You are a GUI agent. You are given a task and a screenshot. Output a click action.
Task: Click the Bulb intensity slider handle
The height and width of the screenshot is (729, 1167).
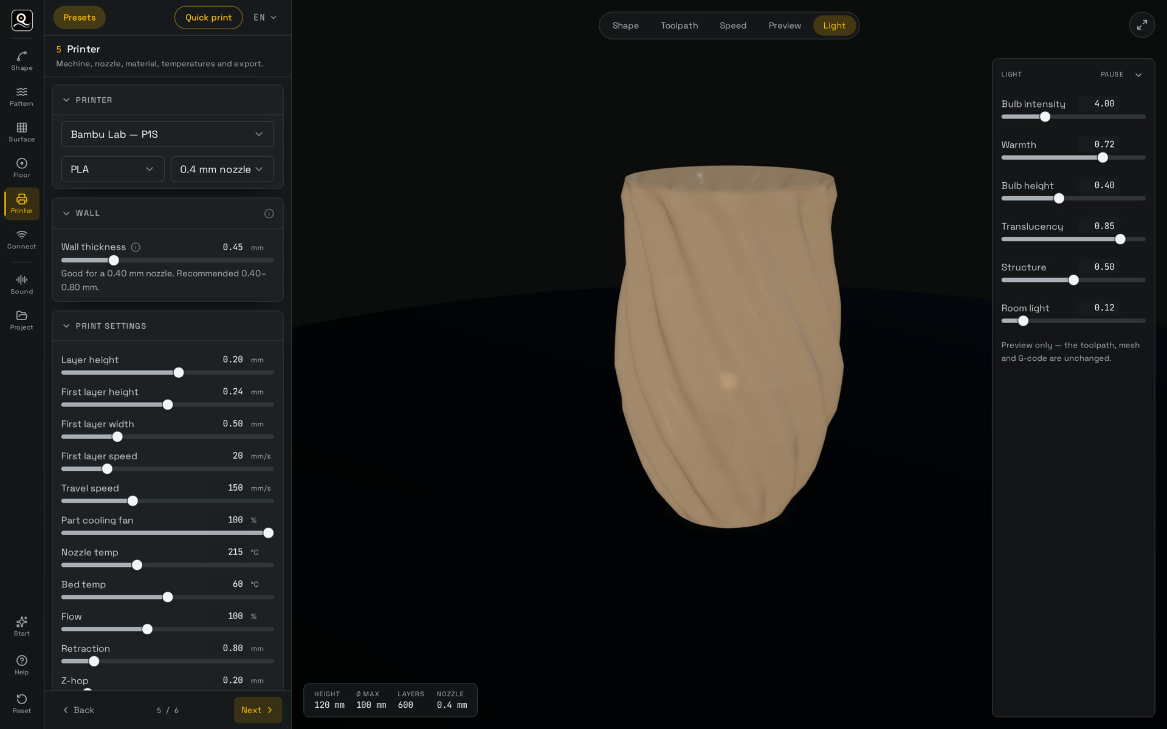1045,117
